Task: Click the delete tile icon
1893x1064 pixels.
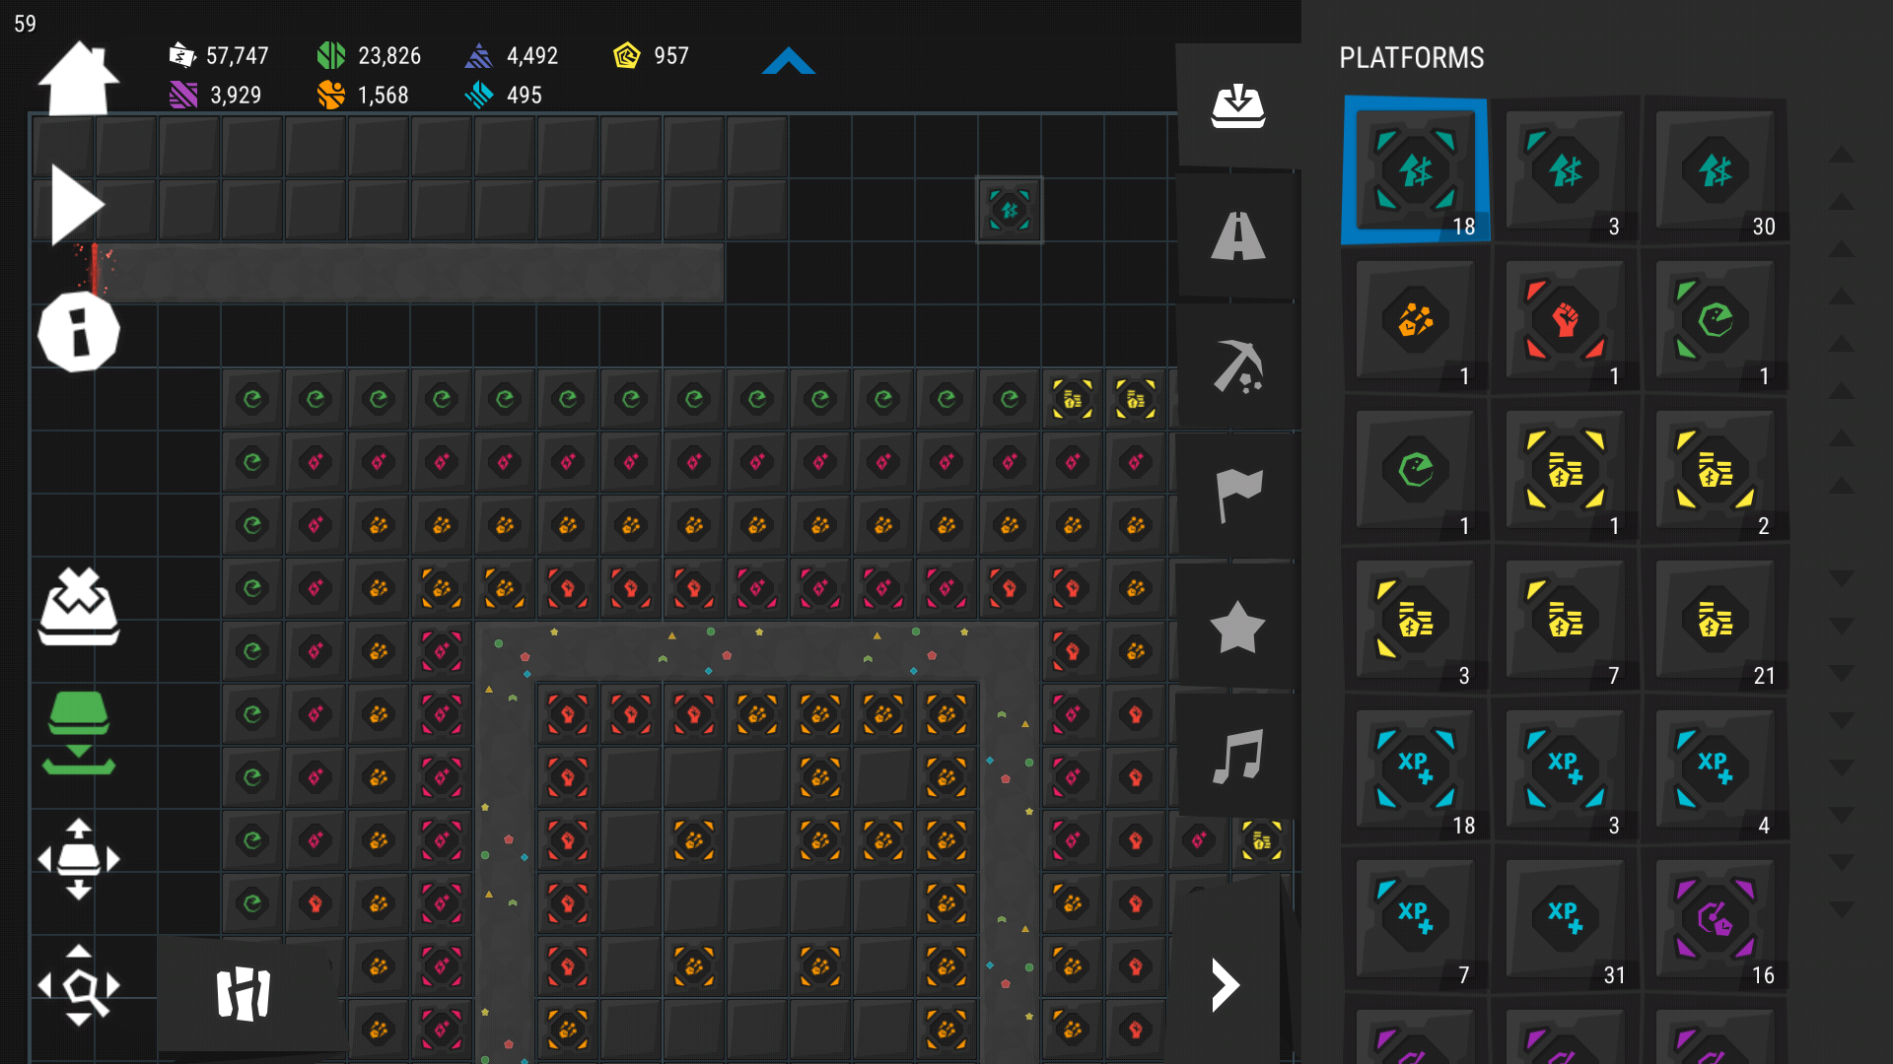Action: tap(78, 607)
